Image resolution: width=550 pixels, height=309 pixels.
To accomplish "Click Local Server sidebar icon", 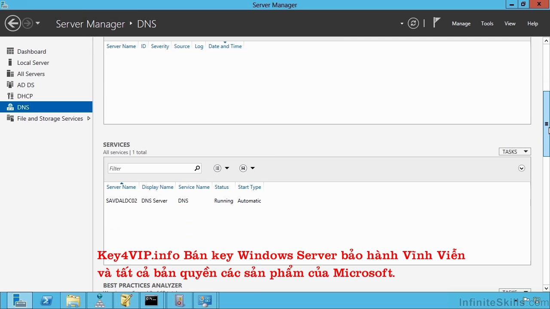I will (10, 63).
